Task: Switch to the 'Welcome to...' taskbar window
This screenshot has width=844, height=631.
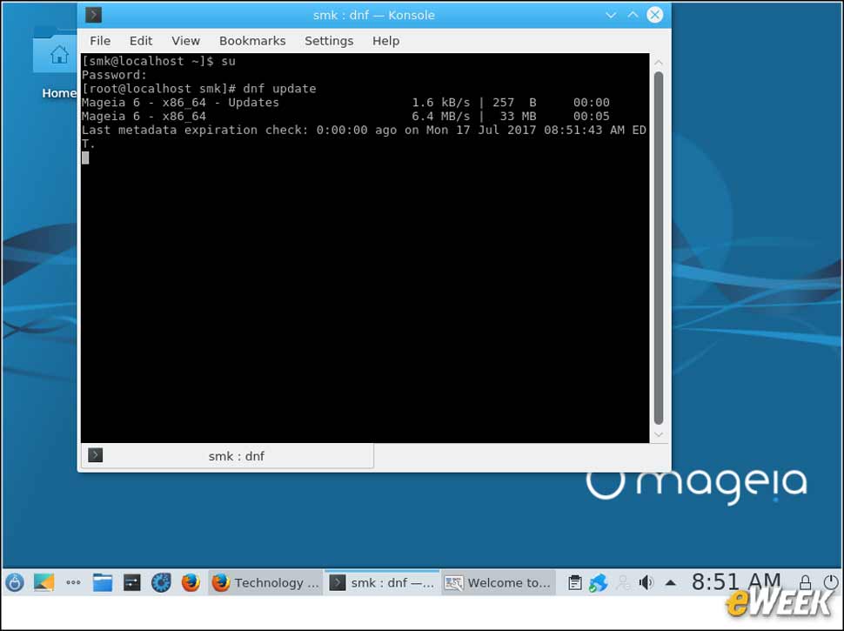Action: (499, 582)
